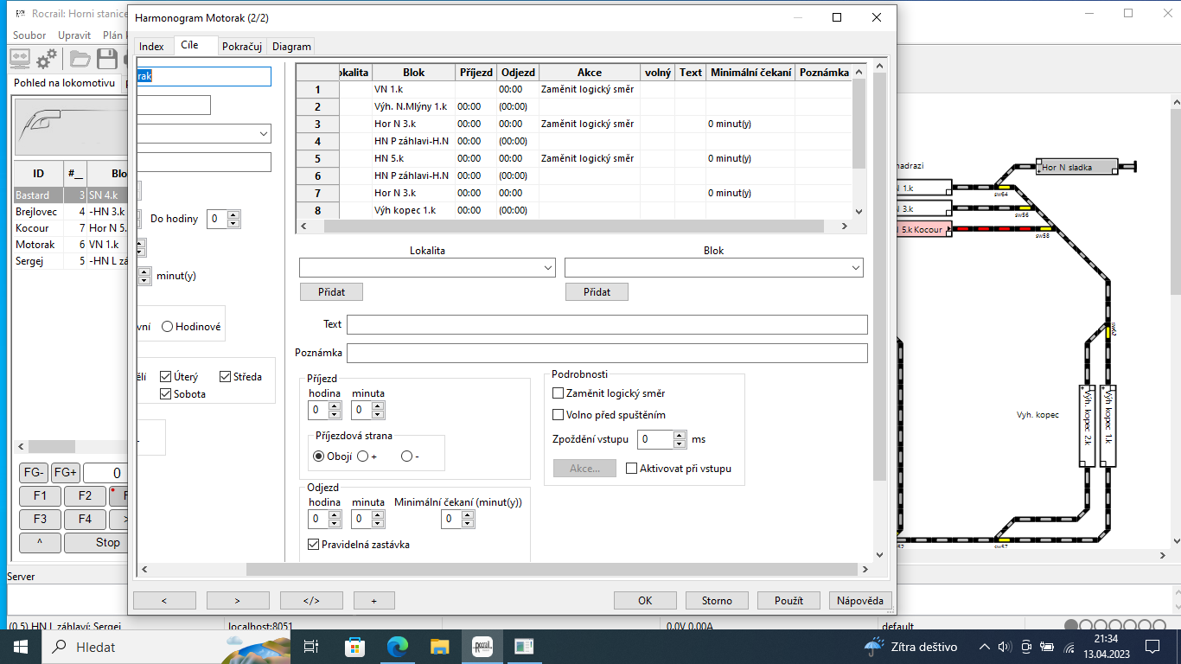The height and width of the screenshot is (664, 1181).
Task: Open Microsoft Edge from the taskbar
Action: (397, 647)
